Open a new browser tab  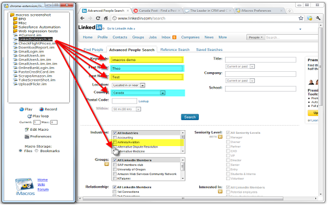pos(289,11)
